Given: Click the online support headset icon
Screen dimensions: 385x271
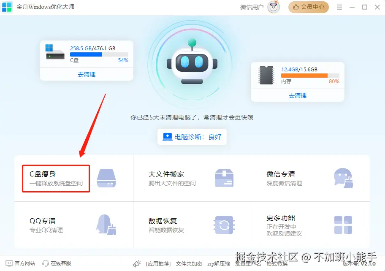Looking at the screenshot, I should 46,263.
